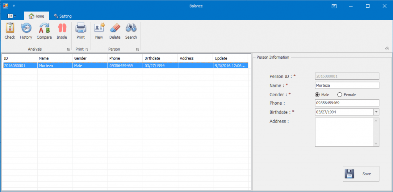Click the Address scrollbar down arrow
The width and height of the screenshot is (393, 192).
click(x=376, y=143)
